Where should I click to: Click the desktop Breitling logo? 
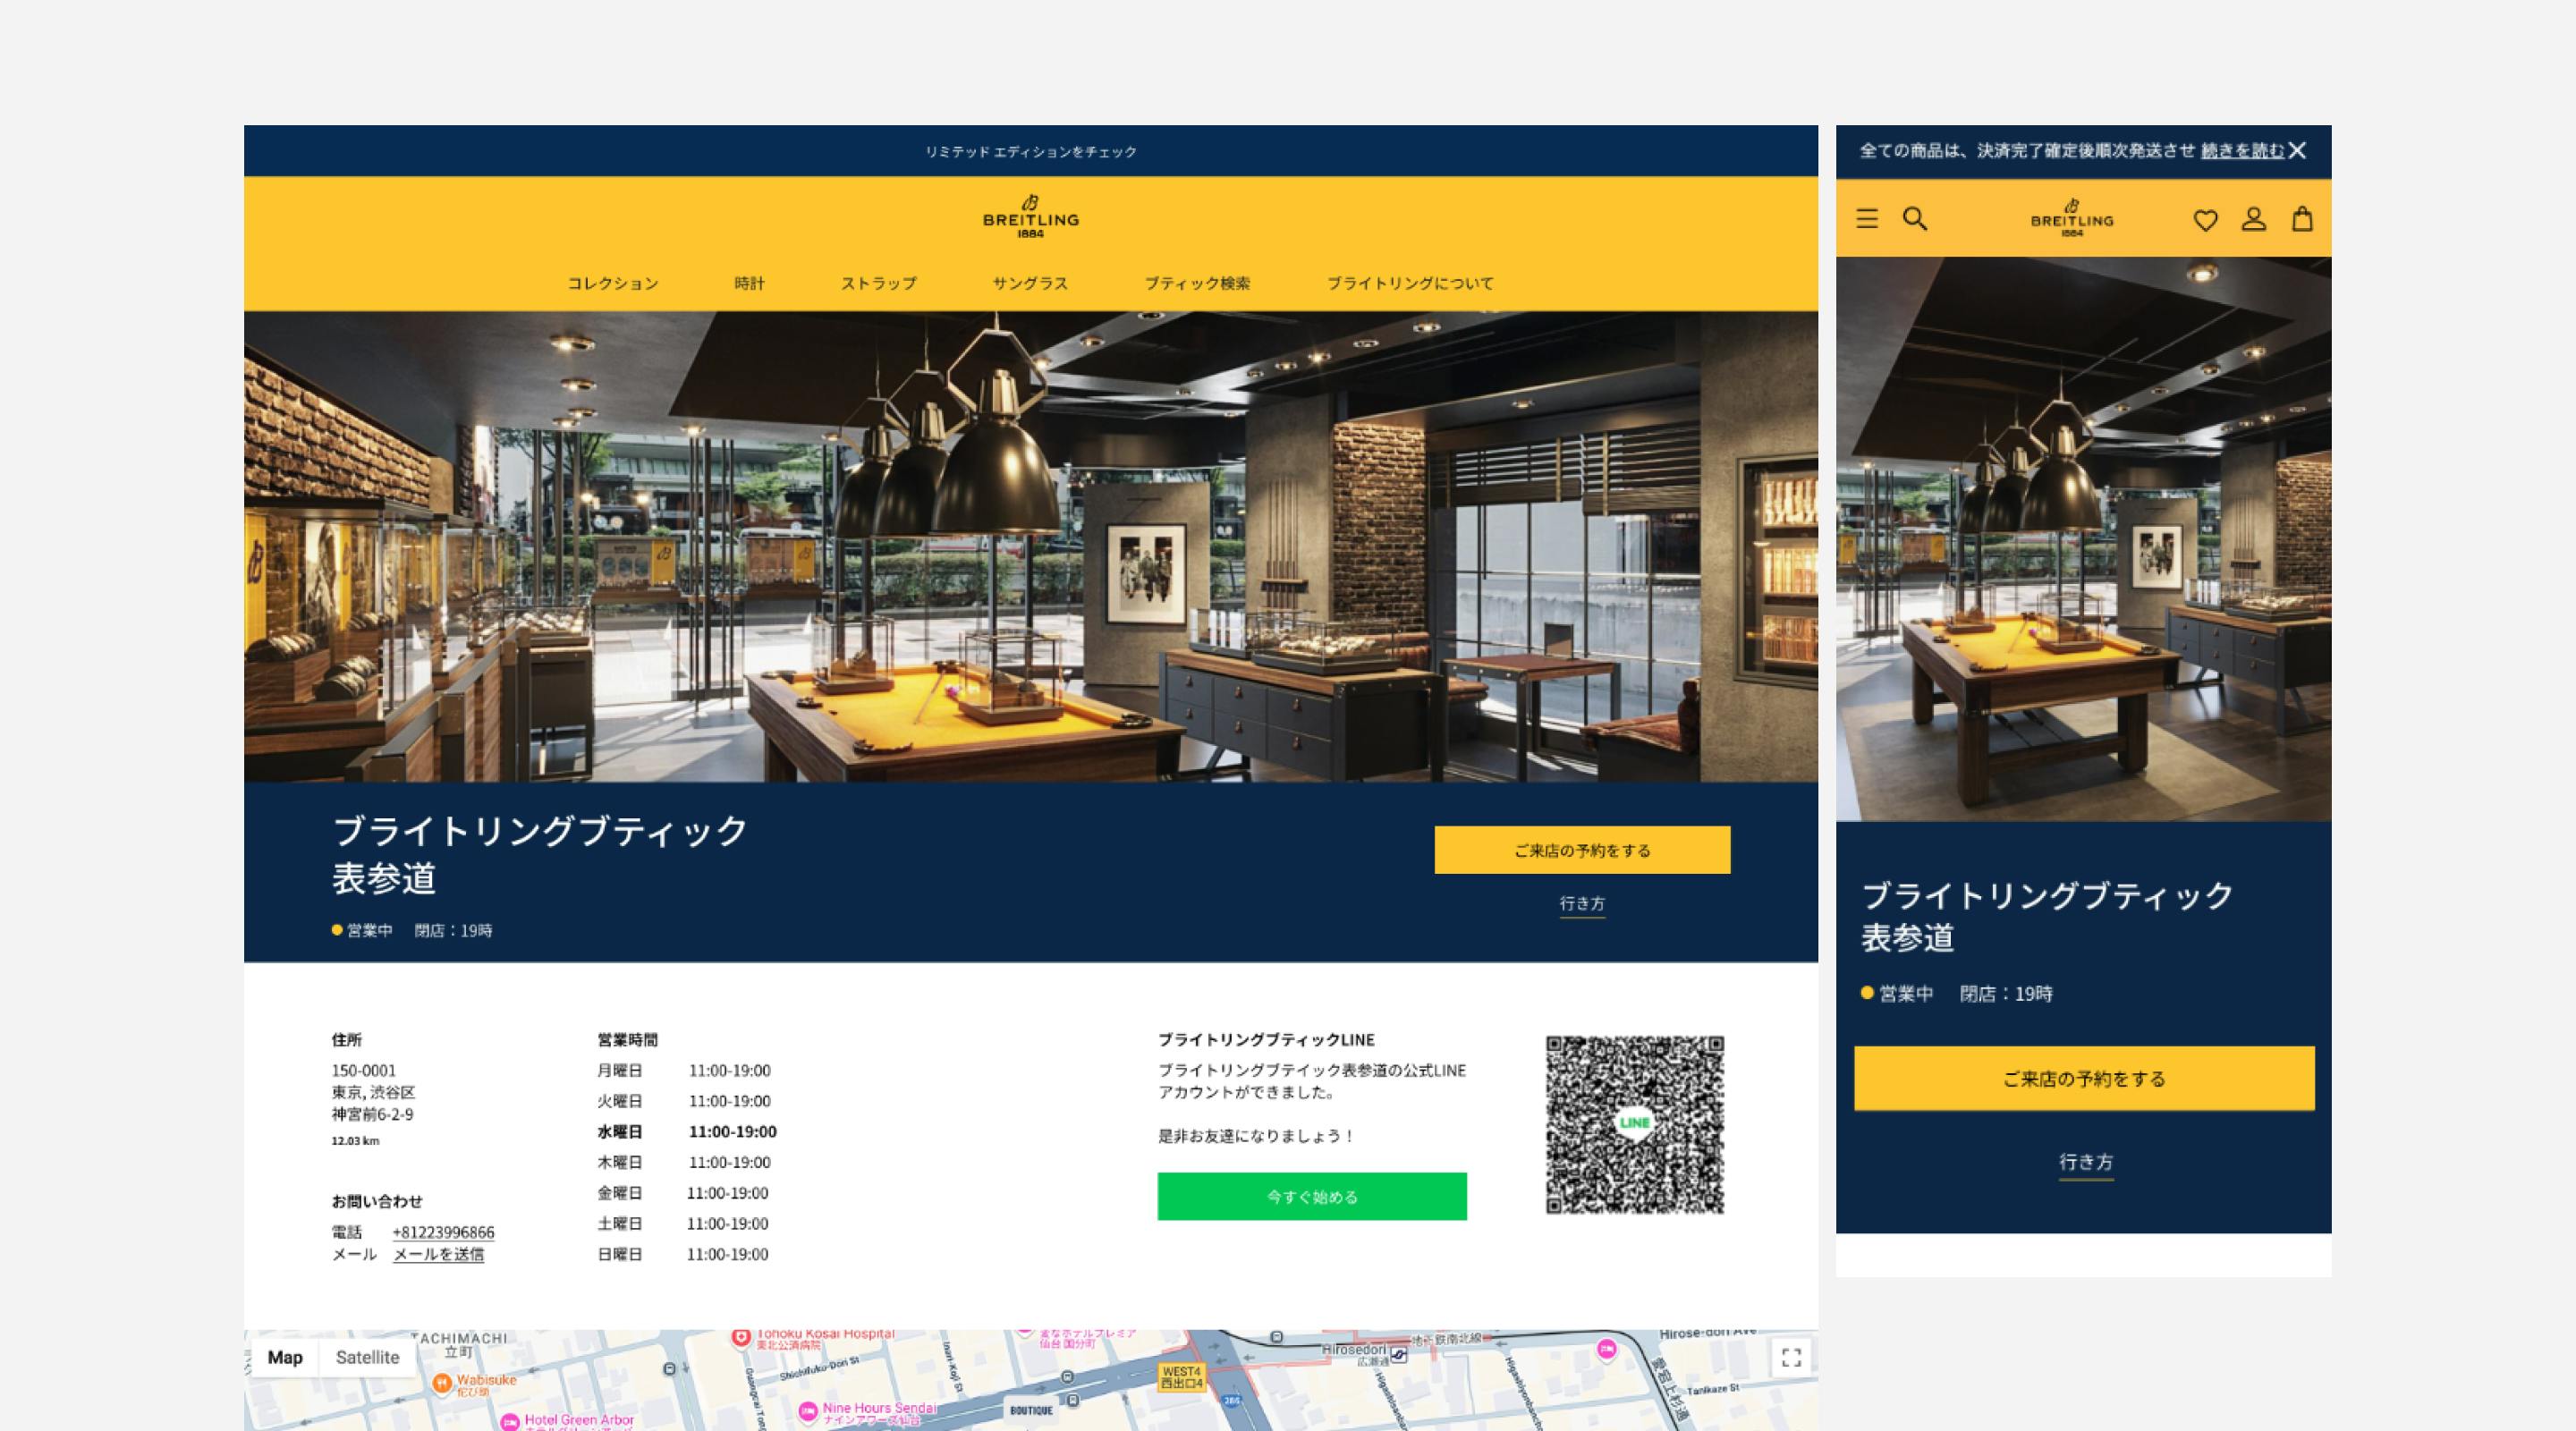(x=1030, y=216)
